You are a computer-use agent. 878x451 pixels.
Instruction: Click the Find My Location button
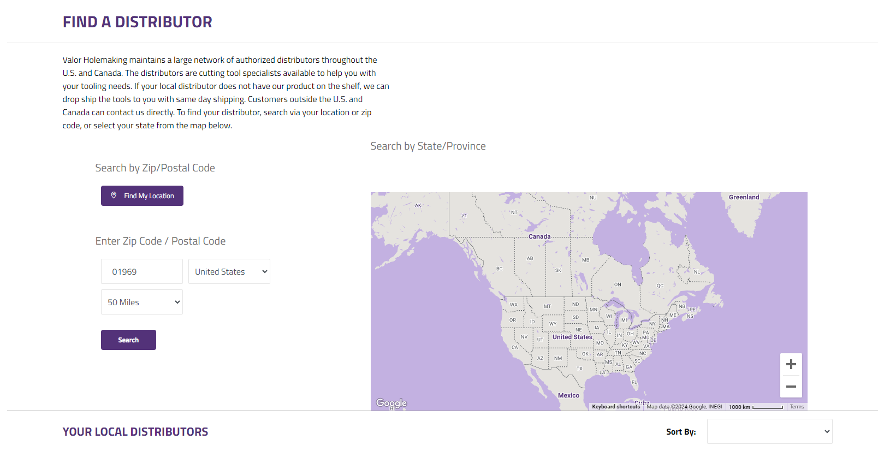[142, 195]
